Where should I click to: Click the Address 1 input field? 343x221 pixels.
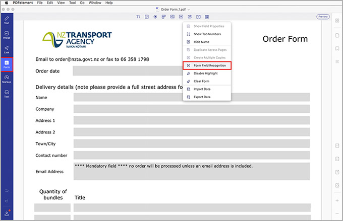[192, 120]
